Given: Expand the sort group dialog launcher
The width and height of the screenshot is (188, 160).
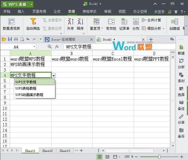Looking at the screenshot, I should (x=84, y=34).
